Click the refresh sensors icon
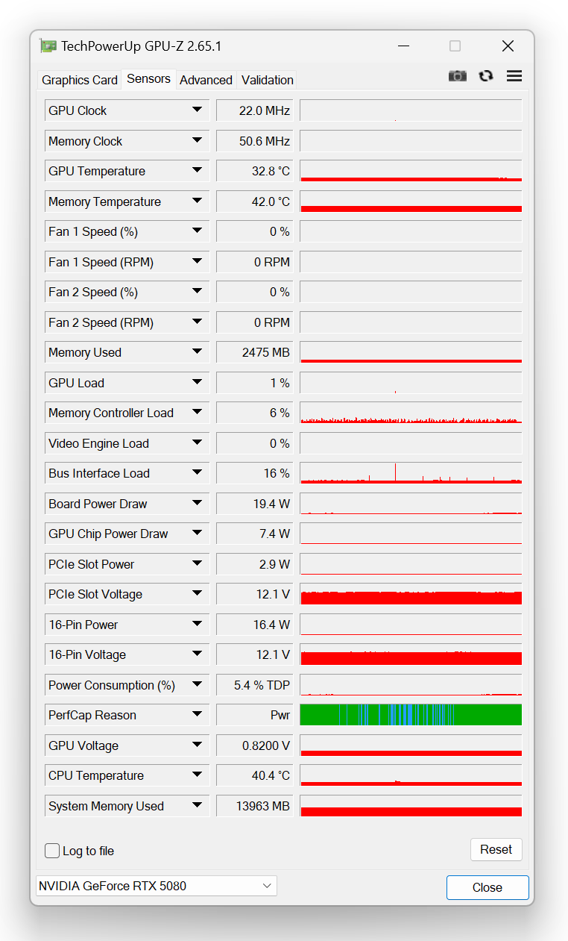Screen dimensions: 568x941 (x=486, y=76)
